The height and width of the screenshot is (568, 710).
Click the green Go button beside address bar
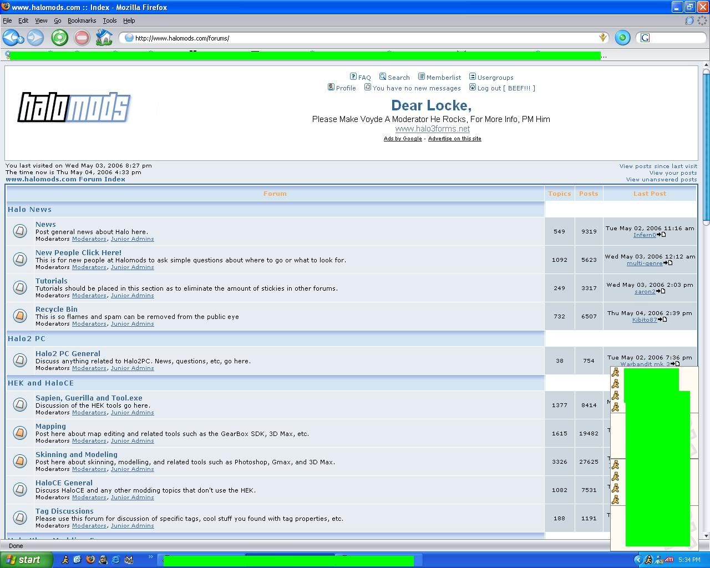click(622, 38)
